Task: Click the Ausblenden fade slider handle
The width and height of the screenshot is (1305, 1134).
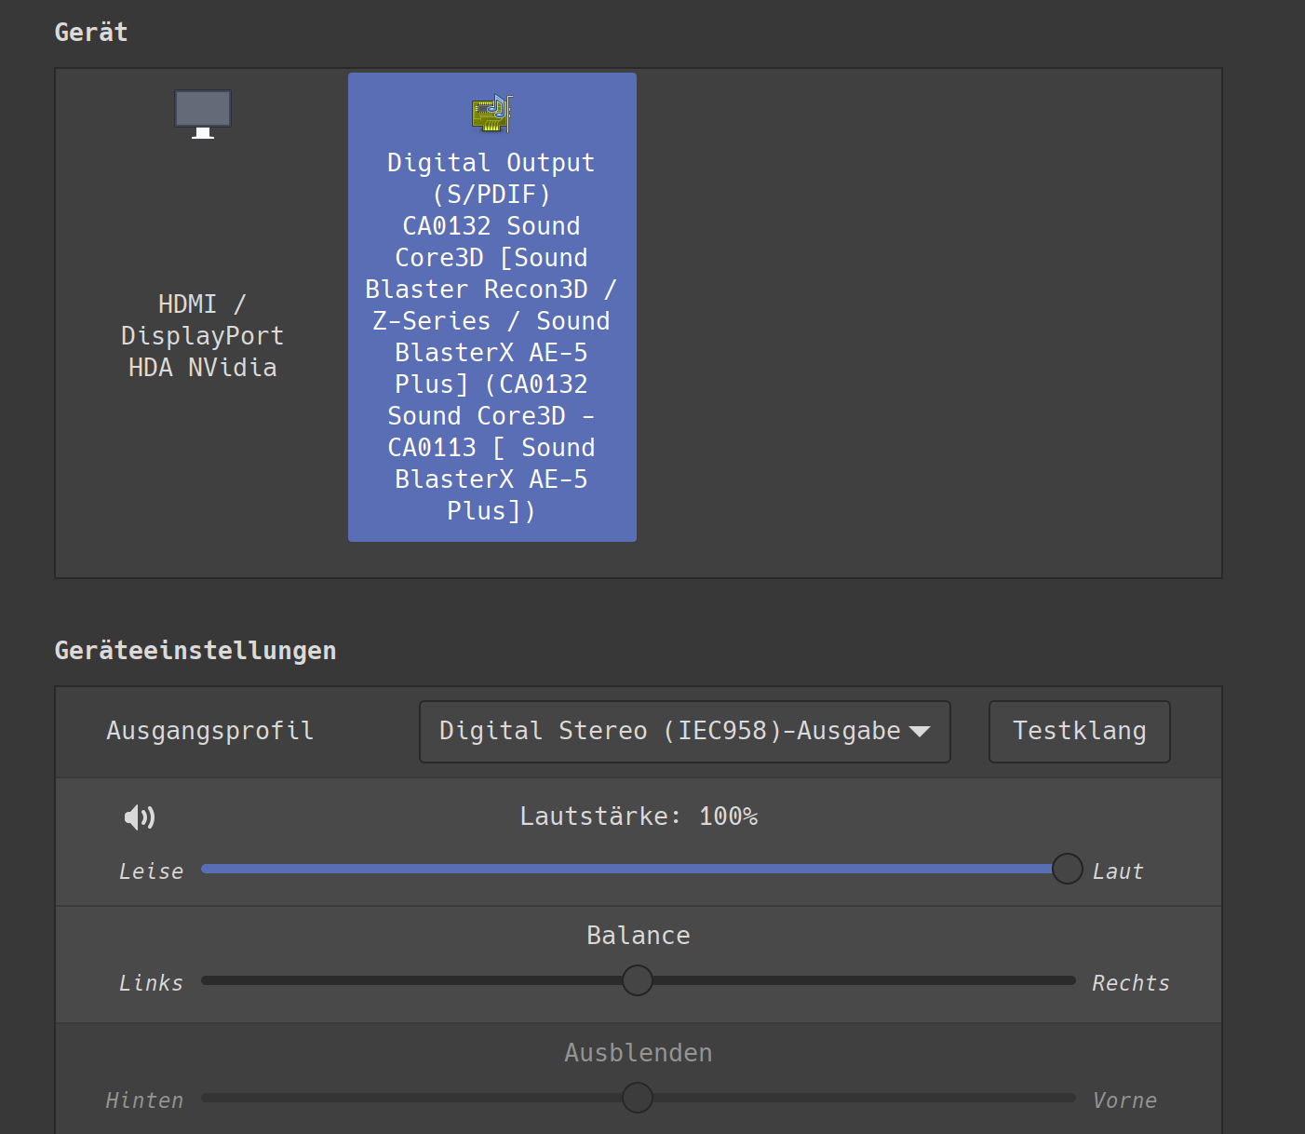Action: click(x=638, y=1098)
